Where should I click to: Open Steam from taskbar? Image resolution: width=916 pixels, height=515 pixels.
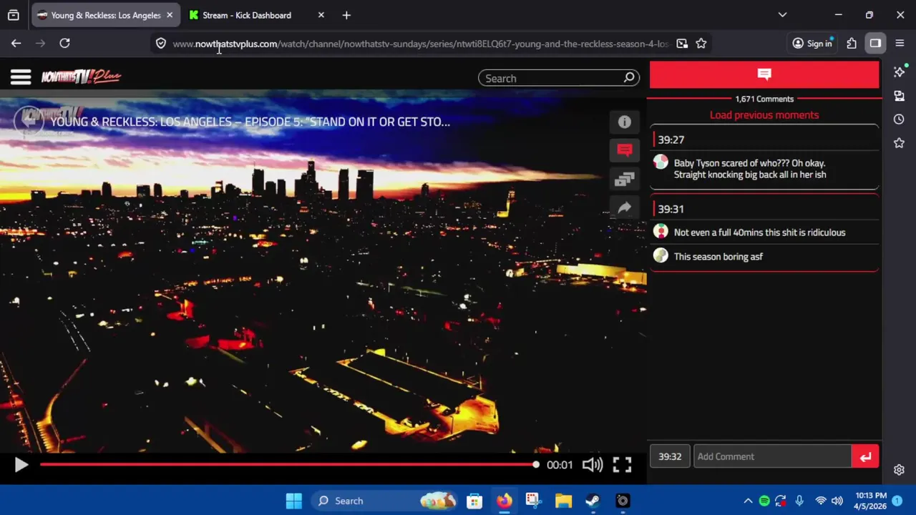pos(593,501)
